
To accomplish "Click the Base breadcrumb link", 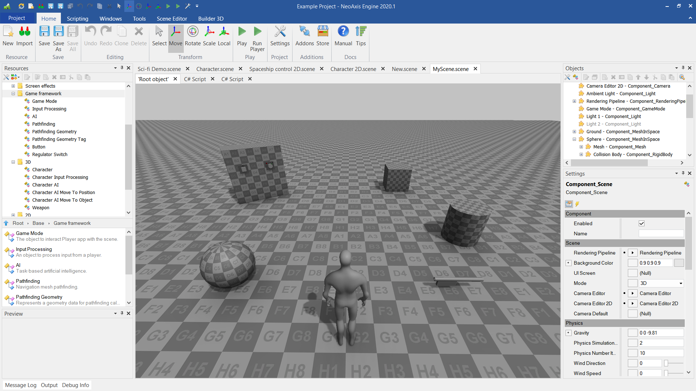I will (38, 223).
